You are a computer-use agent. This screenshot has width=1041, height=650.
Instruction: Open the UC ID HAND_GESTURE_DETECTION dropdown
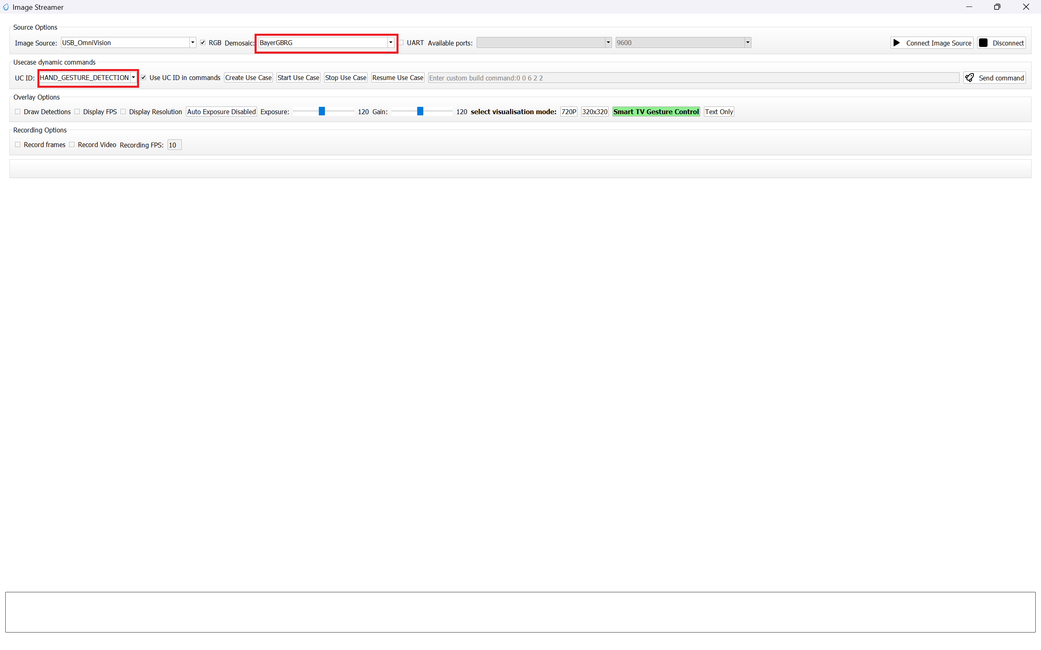tap(133, 78)
